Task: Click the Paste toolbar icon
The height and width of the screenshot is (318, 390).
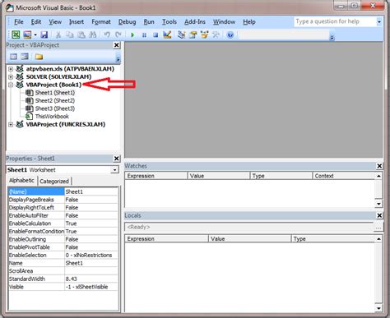Action: 81,35
